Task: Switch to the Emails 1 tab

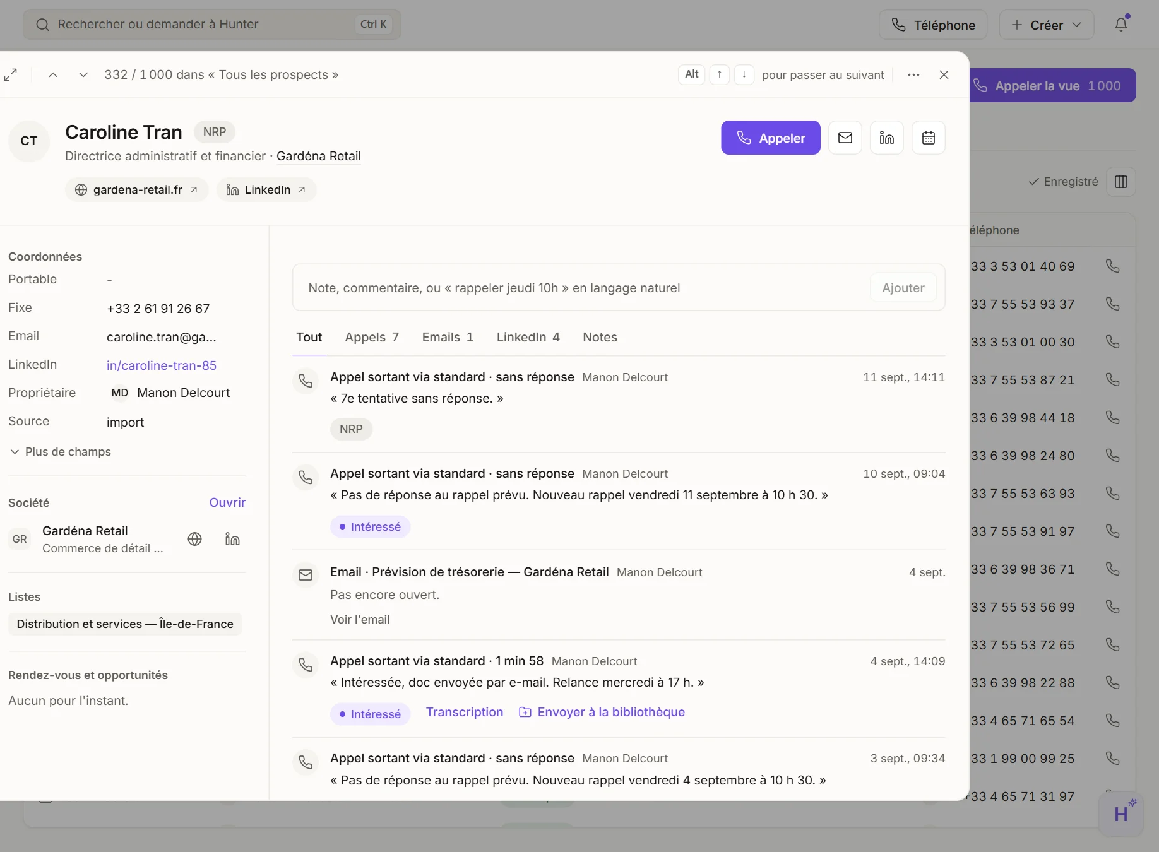Action: [x=448, y=338]
